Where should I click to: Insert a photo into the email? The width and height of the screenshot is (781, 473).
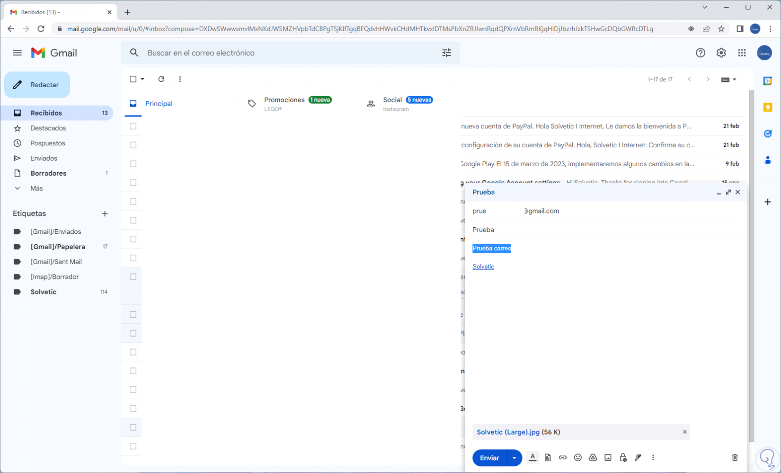point(608,457)
